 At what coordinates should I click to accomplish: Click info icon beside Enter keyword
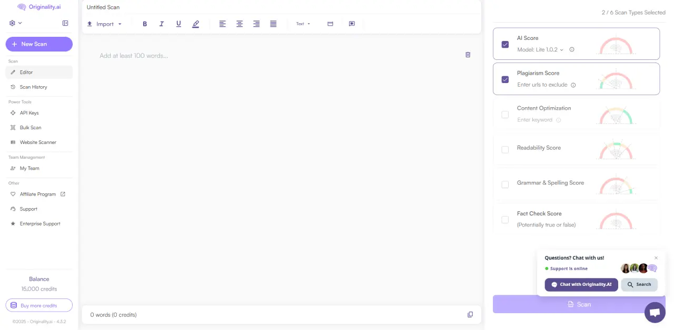point(559,120)
